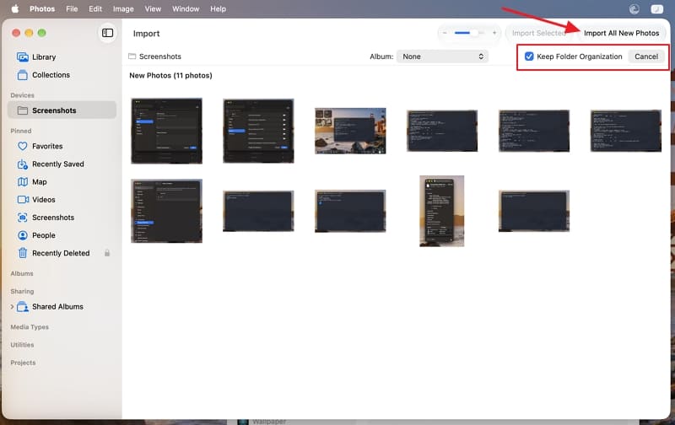
Task: Click the zoom out minus button
Action: (x=445, y=33)
